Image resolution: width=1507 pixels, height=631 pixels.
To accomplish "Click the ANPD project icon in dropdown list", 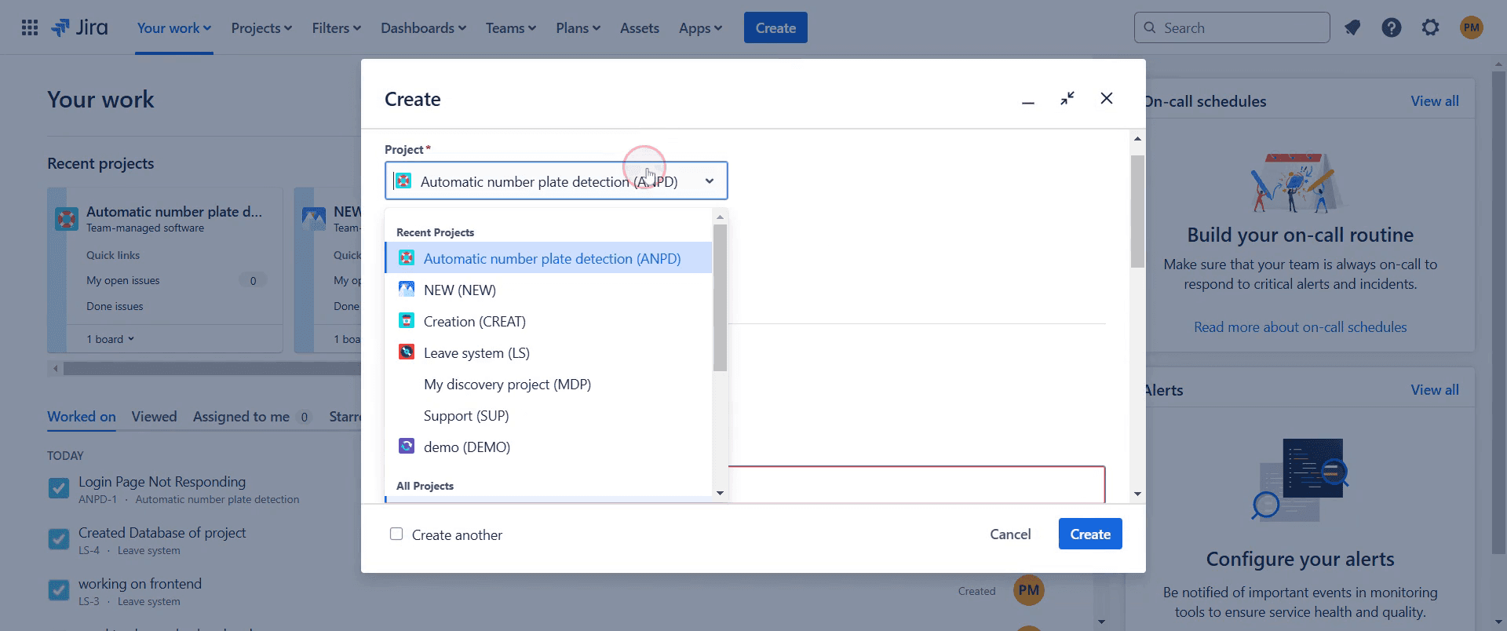I will pos(407,258).
